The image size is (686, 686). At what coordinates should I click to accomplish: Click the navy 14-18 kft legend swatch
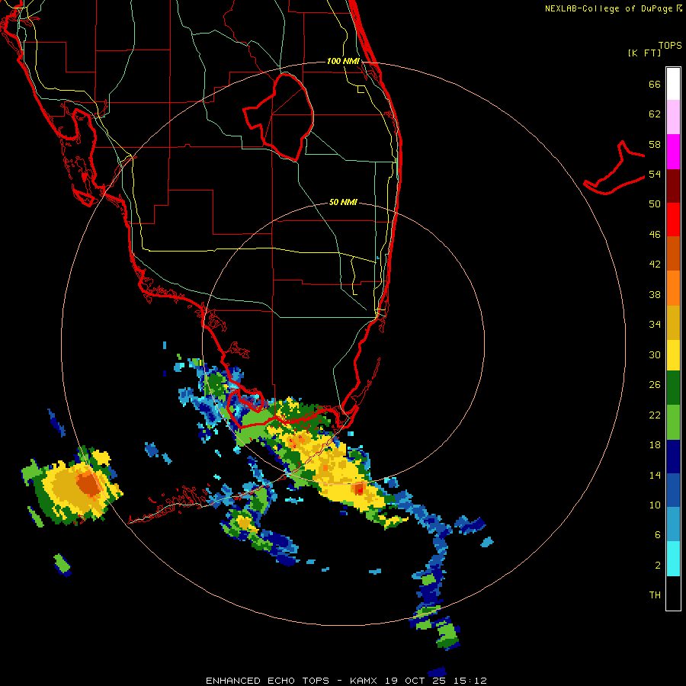pos(673,457)
